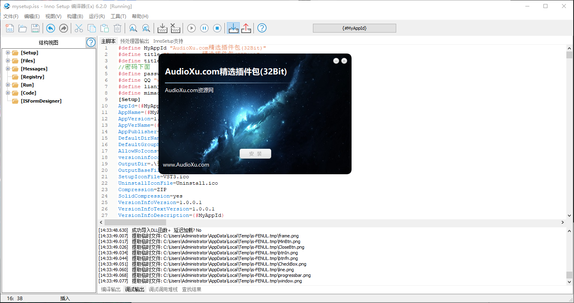574x303 pixels.
Task: Click the 安装 button in the installer
Action: (x=255, y=154)
